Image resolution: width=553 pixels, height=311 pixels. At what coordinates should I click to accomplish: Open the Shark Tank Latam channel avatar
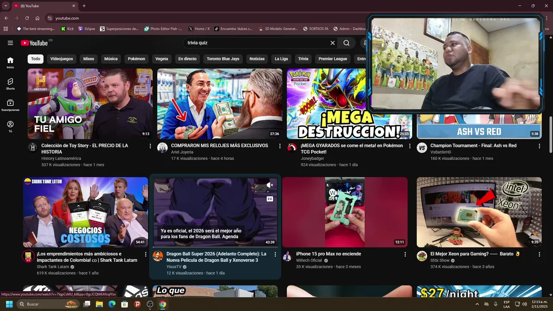[x=28, y=256]
